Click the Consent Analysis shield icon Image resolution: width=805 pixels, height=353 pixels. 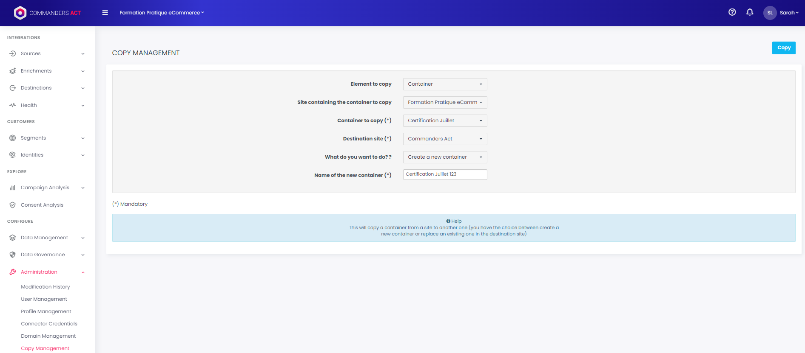(x=13, y=205)
